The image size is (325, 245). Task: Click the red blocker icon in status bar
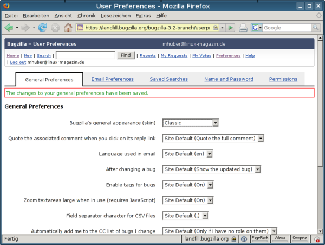point(316,240)
